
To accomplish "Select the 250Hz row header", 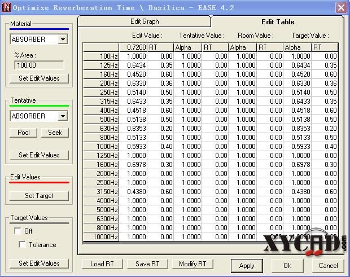I will tap(101, 93).
